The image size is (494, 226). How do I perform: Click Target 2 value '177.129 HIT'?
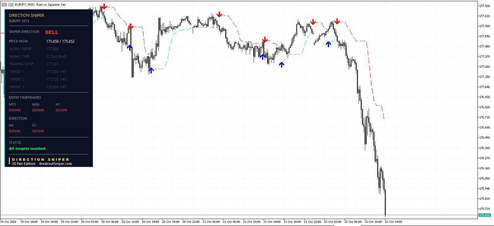tap(56, 79)
